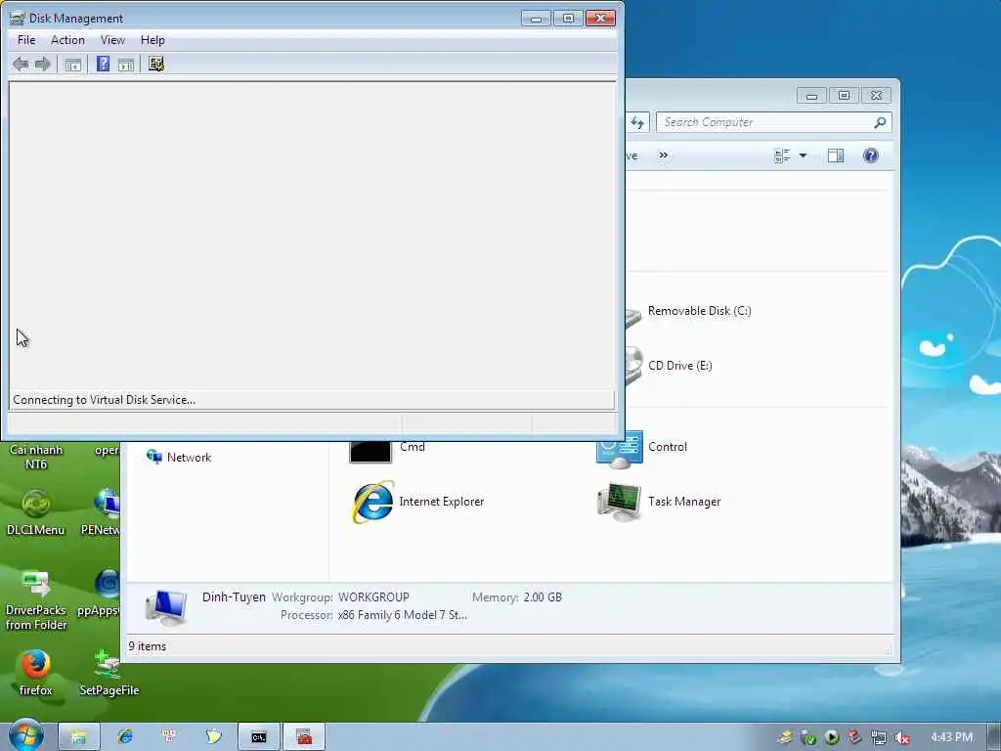1001x751 pixels.
Task: Click the Explorer folder taskbar button
Action: (x=78, y=737)
